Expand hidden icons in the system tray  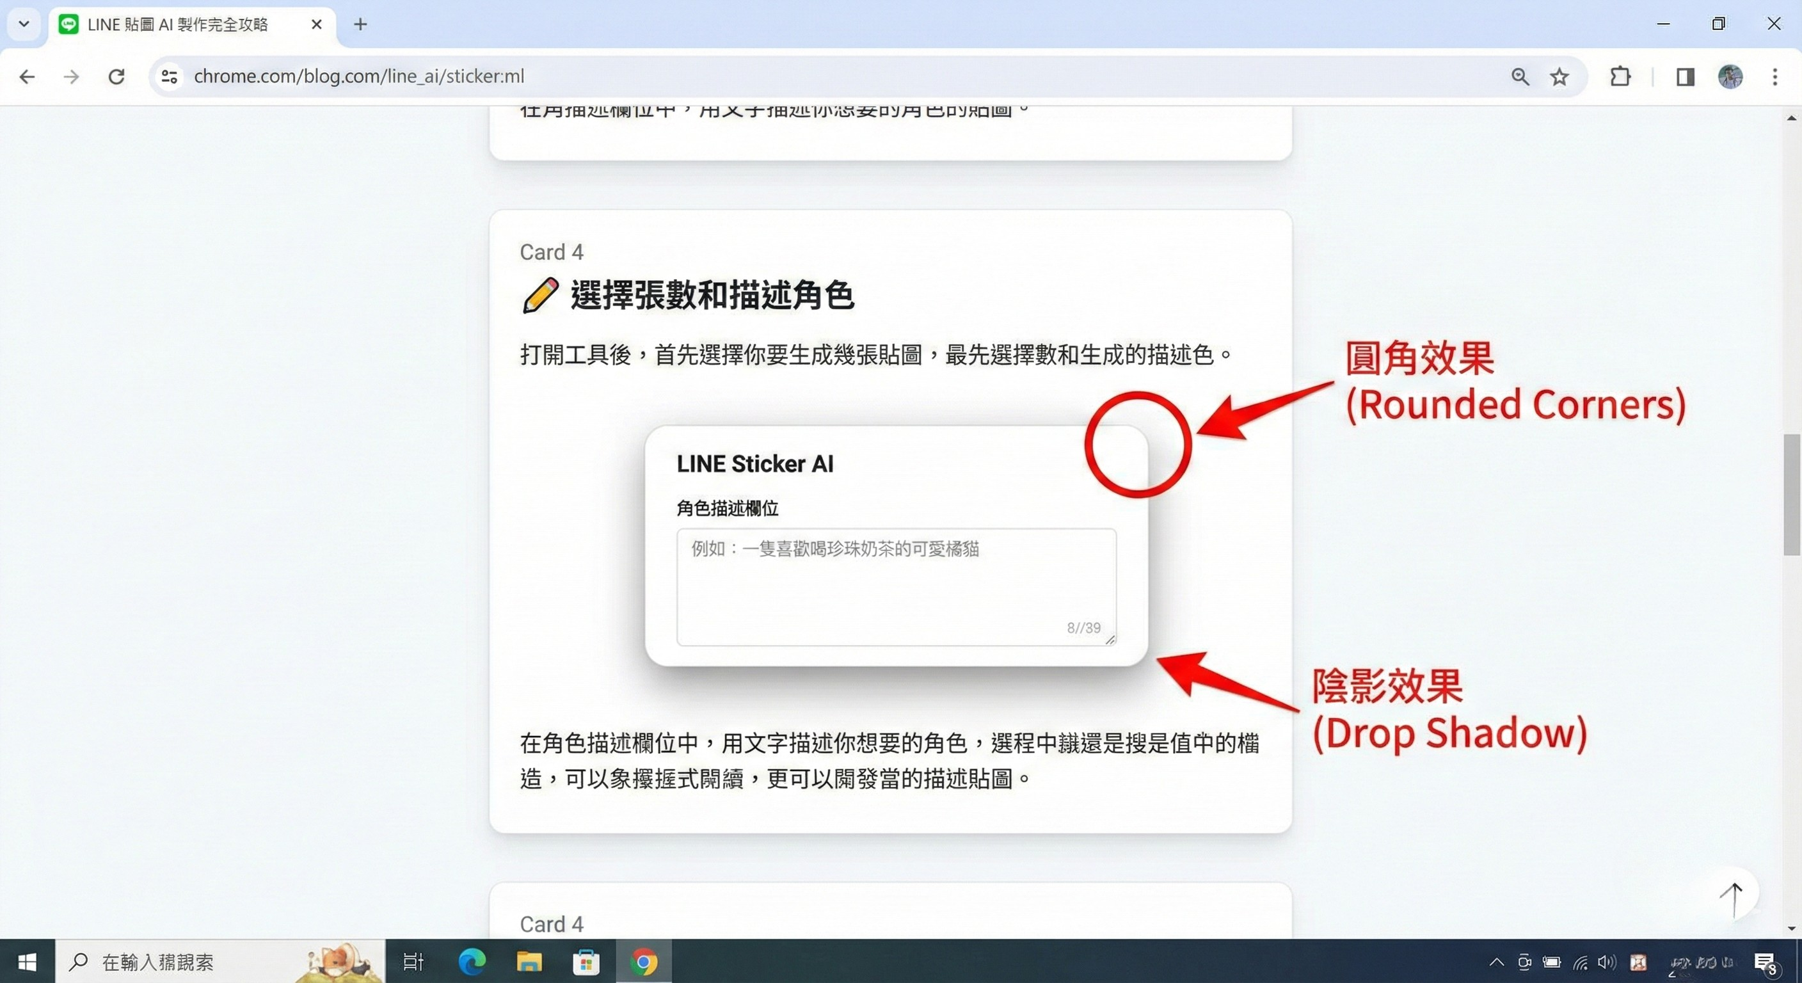pos(1497,962)
